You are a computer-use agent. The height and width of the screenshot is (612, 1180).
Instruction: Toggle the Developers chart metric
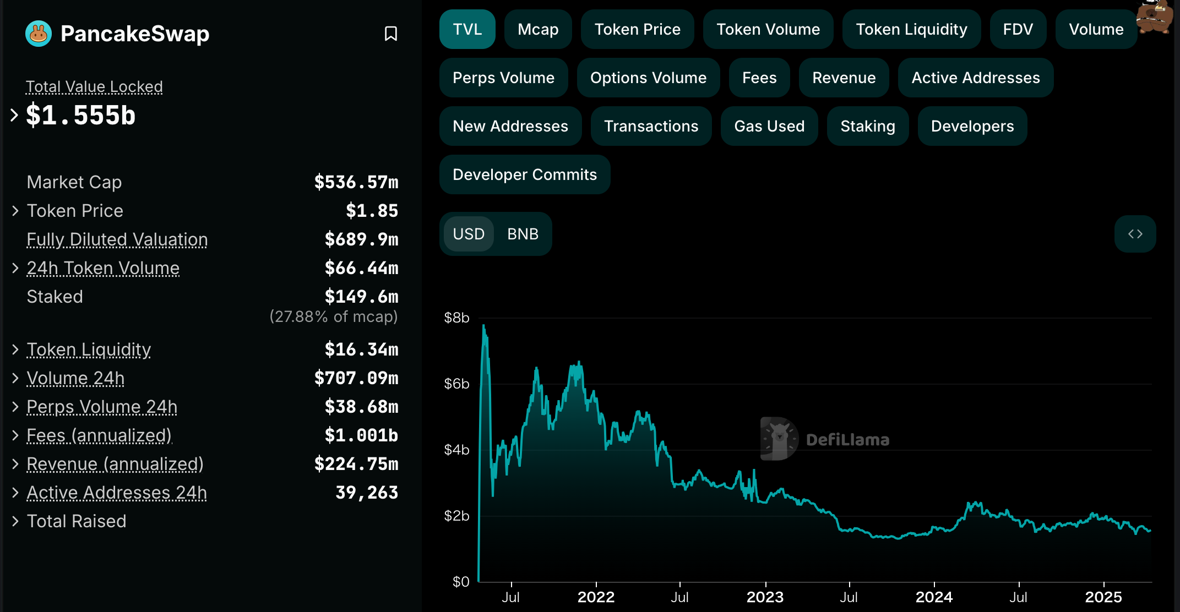(972, 126)
